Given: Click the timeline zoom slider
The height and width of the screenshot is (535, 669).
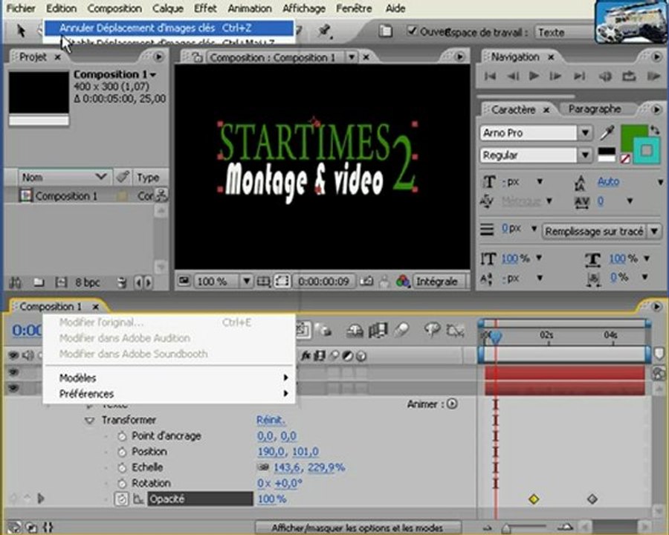Looking at the screenshot, I should [x=506, y=528].
